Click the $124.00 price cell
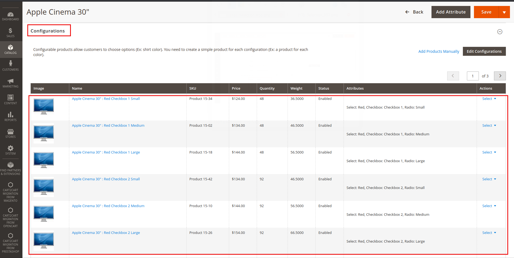The image size is (514, 258). pos(238,99)
